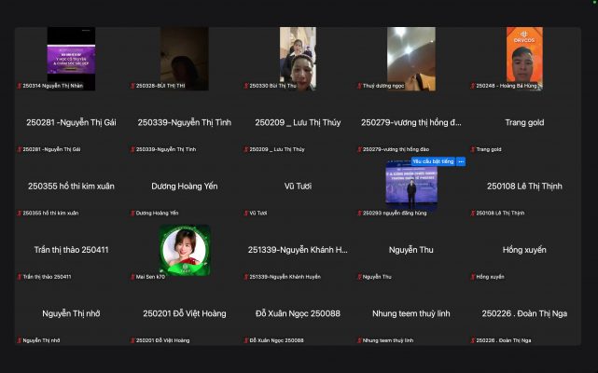Screen dimensions: 598x373
Task: Select the Vũ Tươi participant tile
Action: [298, 186]
